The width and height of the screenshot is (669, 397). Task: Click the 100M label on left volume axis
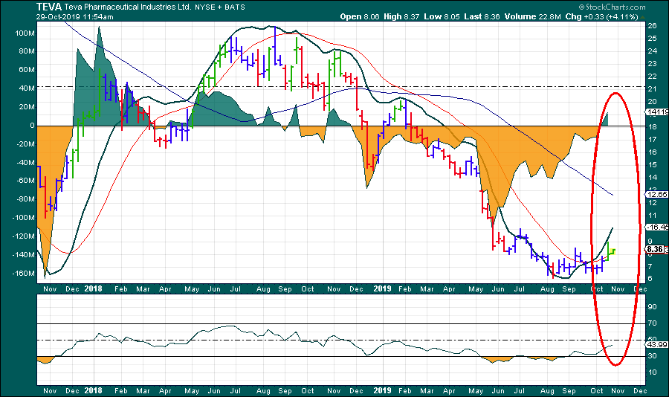click(24, 33)
